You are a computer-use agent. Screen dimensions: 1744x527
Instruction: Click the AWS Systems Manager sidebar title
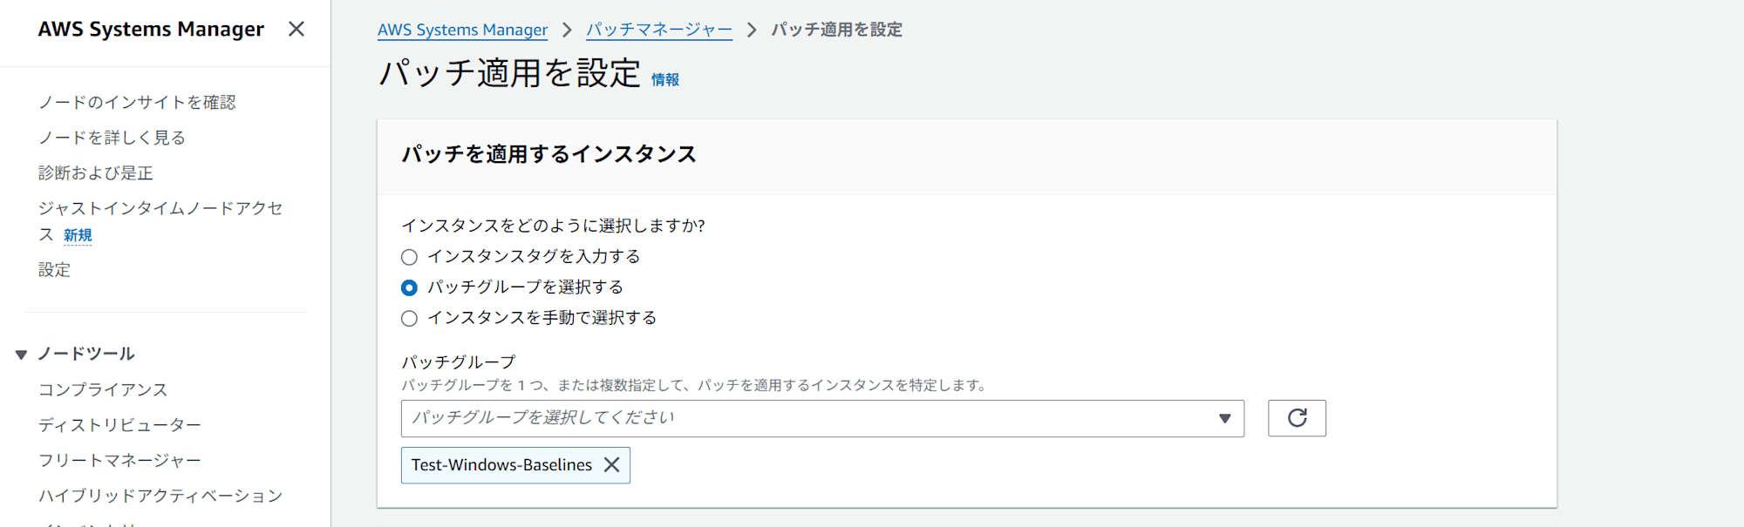pyautogui.click(x=151, y=29)
